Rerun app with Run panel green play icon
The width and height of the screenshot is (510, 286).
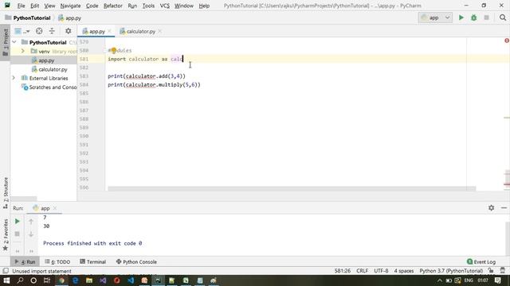click(x=18, y=221)
